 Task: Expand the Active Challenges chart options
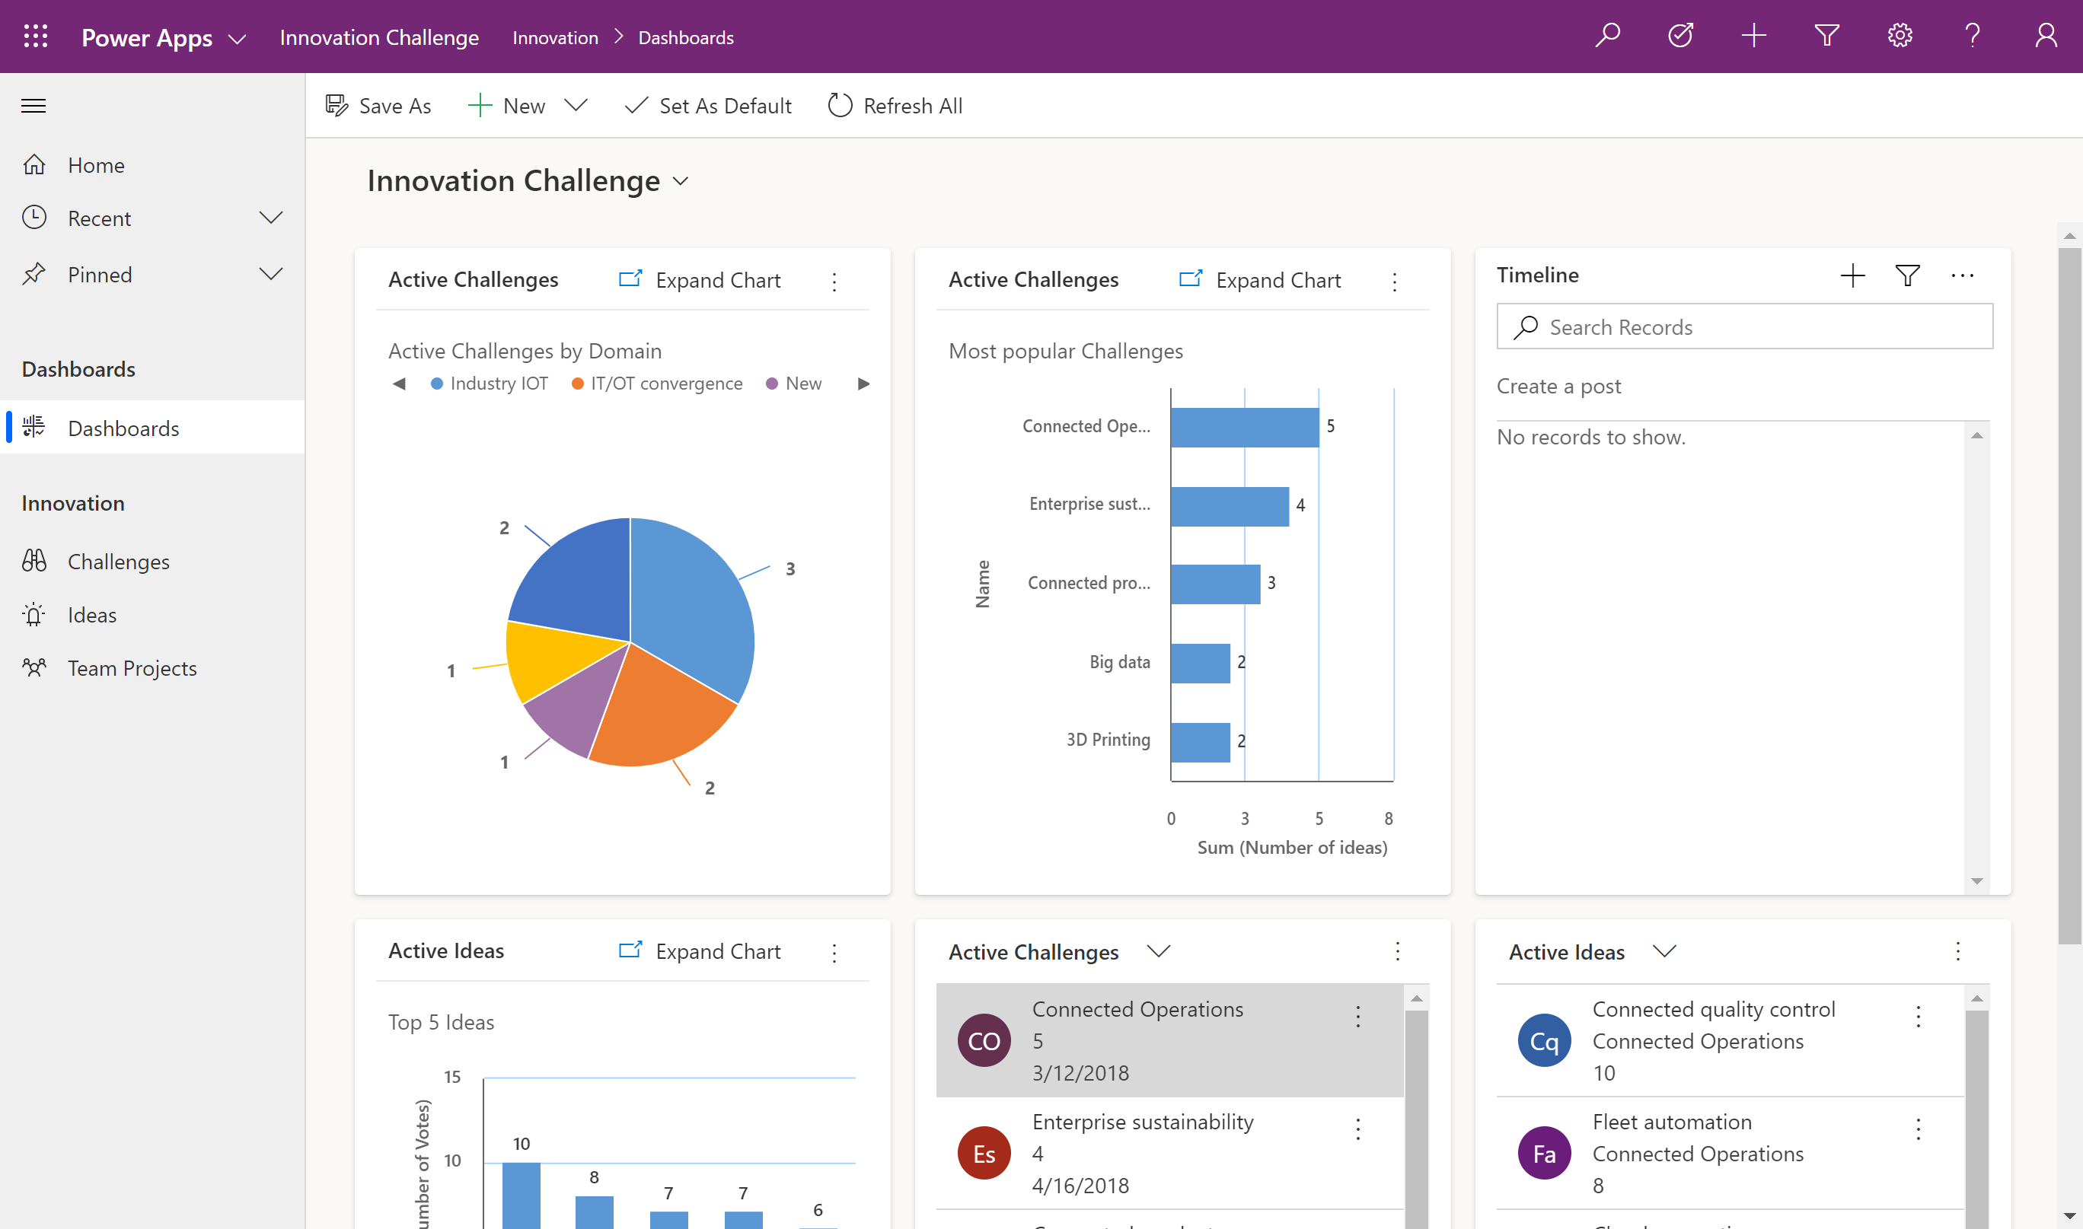836,279
